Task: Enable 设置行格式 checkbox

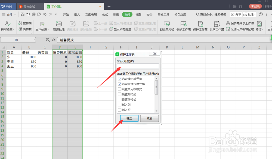Action: [x=119, y=100]
